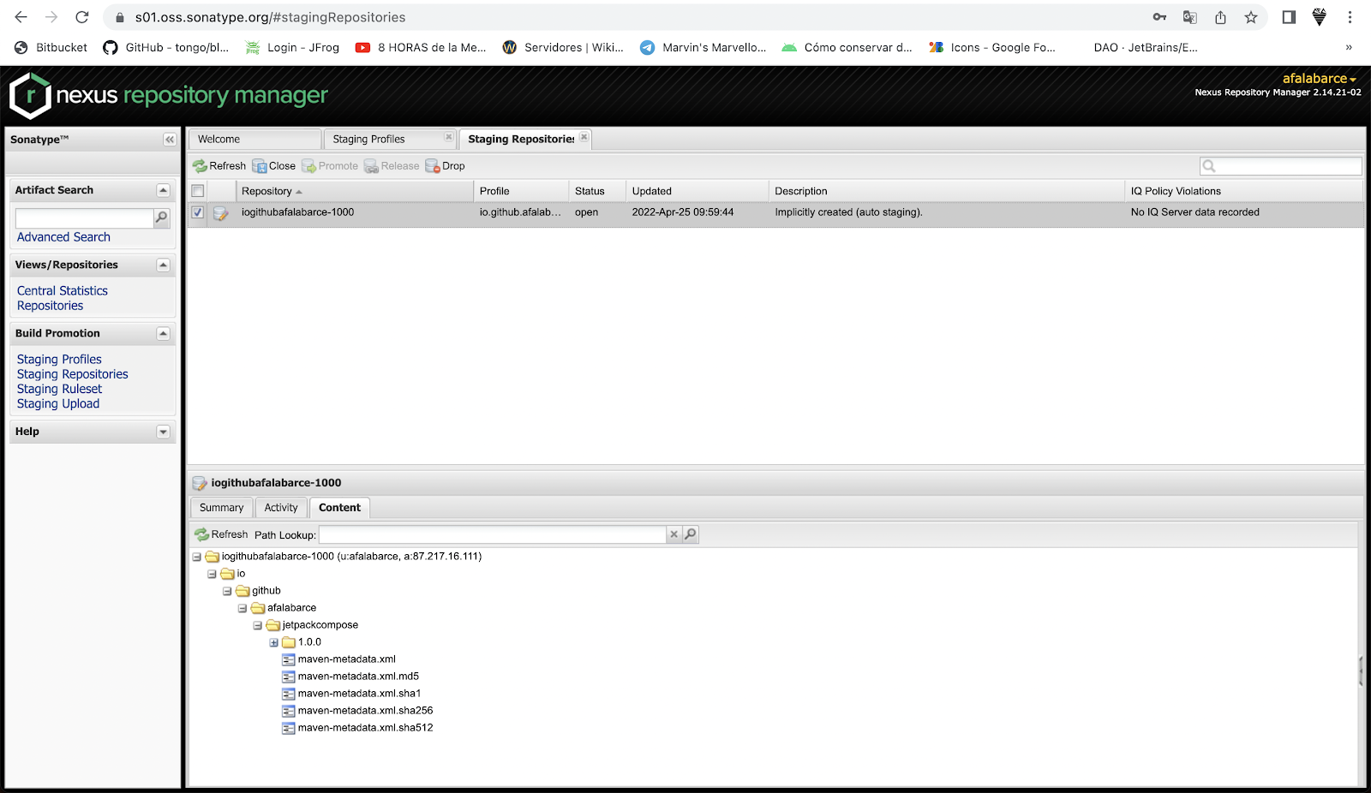Image resolution: width=1371 pixels, height=793 pixels.
Task: Click the Release toolbar button
Action: [392, 166]
